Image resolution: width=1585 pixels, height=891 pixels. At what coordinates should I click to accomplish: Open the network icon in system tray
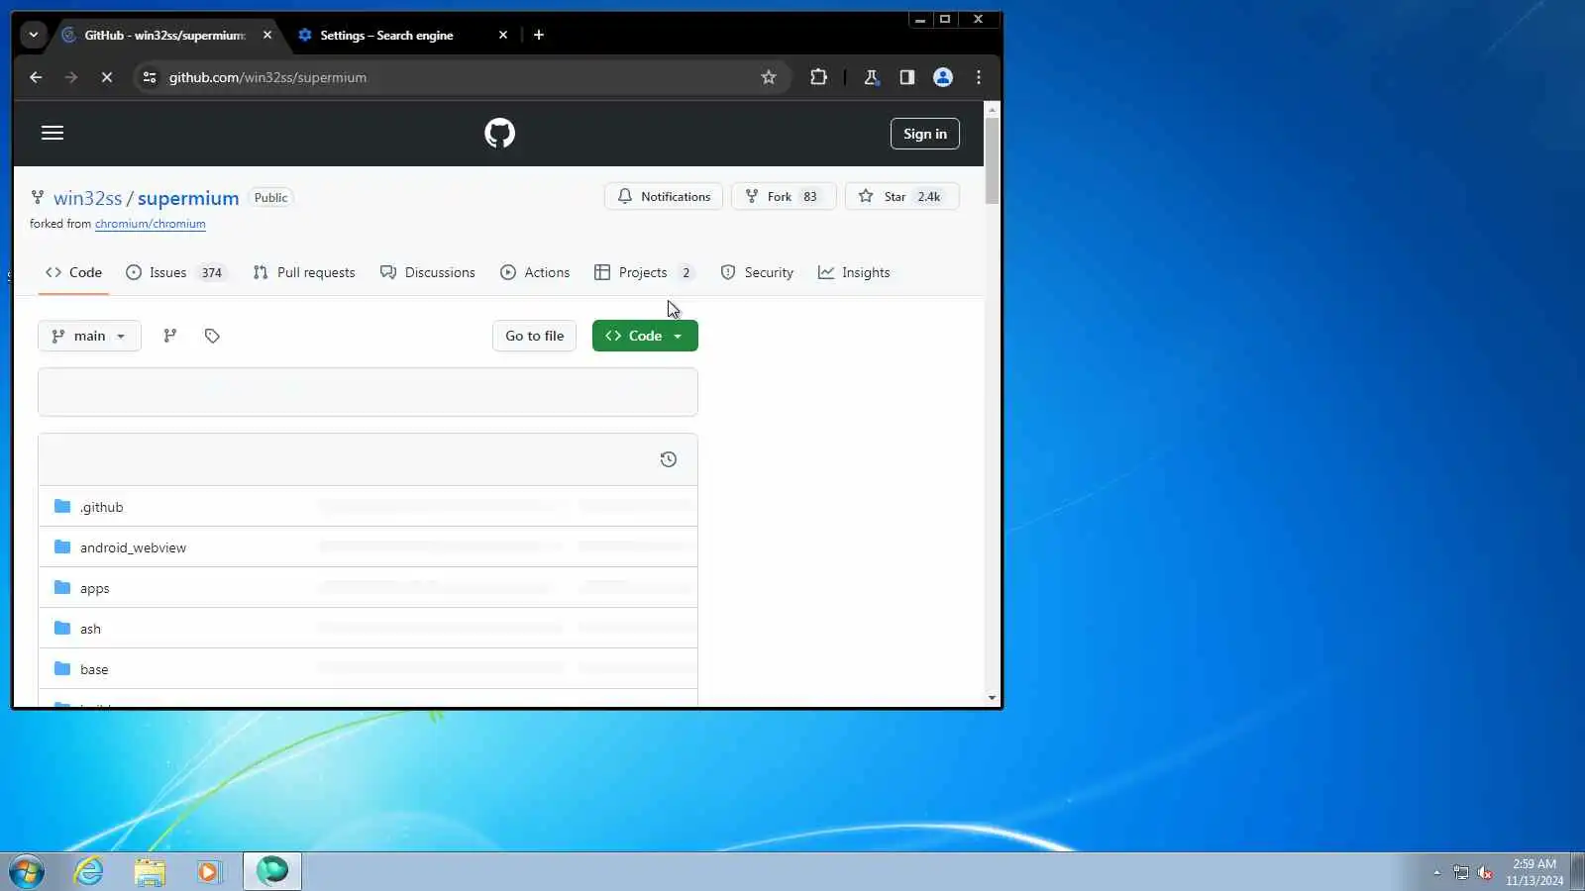(x=1461, y=872)
